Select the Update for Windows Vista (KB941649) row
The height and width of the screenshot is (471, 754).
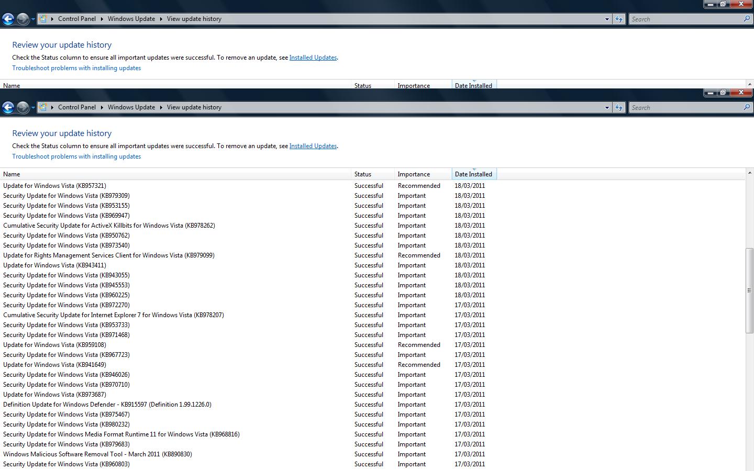tap(372, 365)
